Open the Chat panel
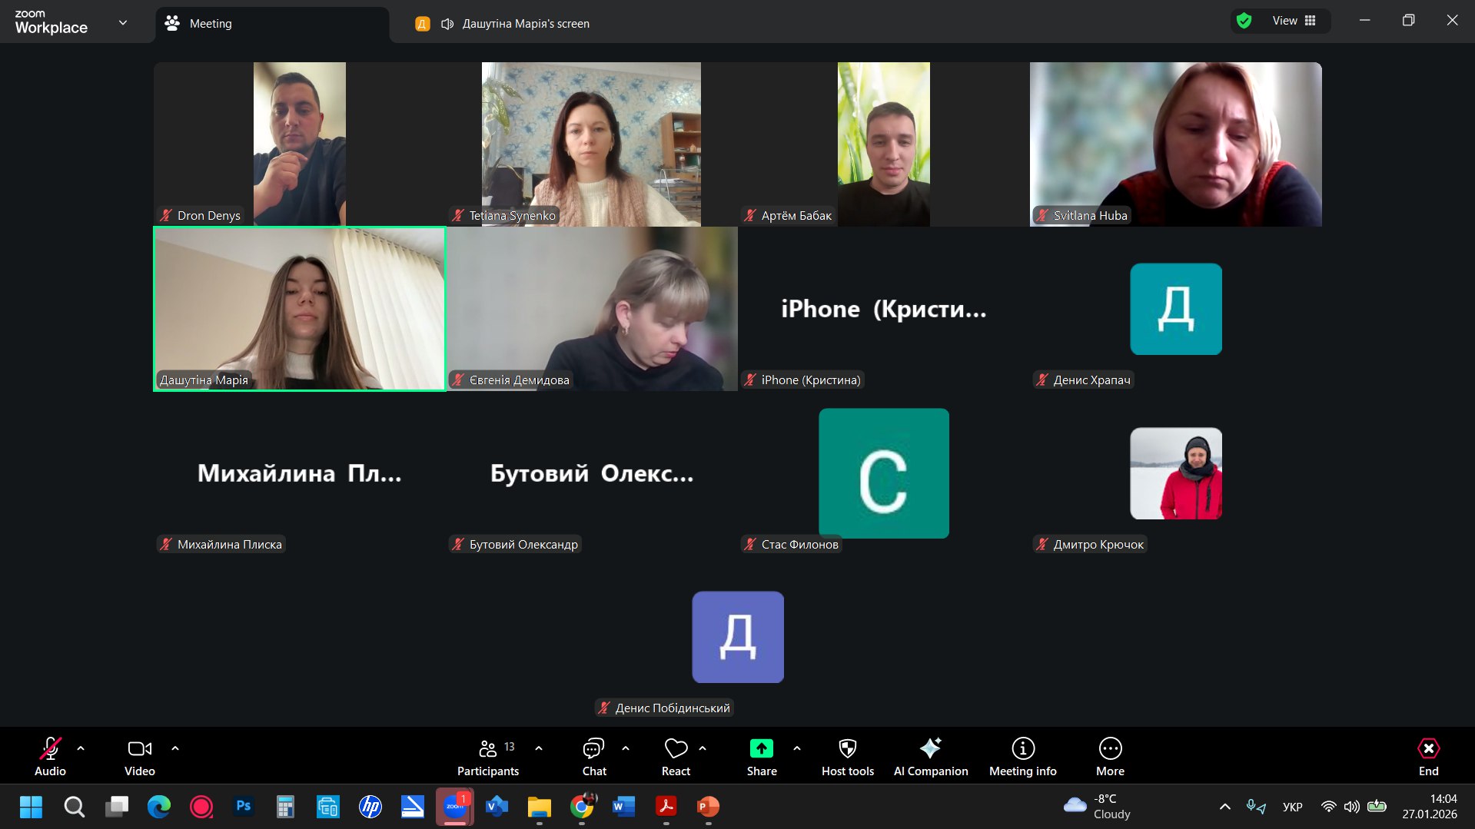Image resolution: width=1475 pixels, height=829 pixels. pos(593,757)
